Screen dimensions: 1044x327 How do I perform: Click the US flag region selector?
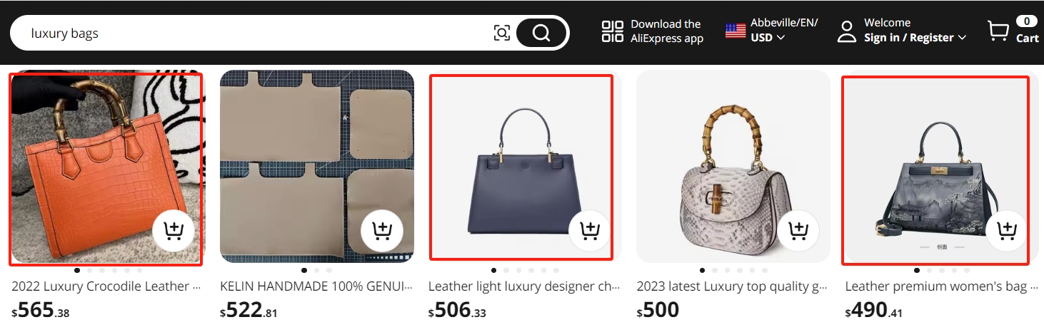click(736, 31)
